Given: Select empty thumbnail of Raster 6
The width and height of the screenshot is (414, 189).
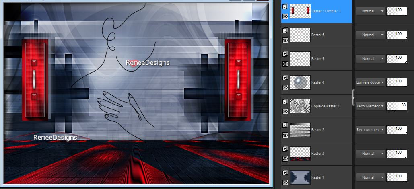Looking at the screenshot, I should [x=300, y=35].
